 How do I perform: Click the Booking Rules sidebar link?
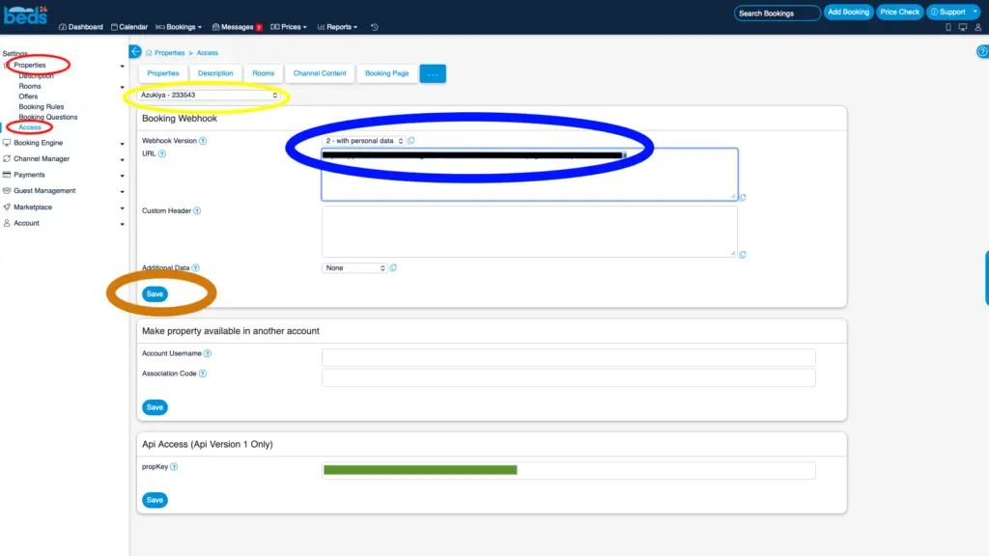(42, 107)
